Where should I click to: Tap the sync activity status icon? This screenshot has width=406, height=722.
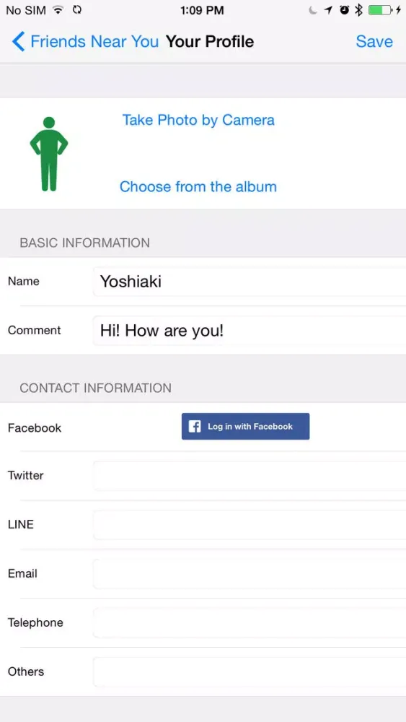[x=76, y=10]
